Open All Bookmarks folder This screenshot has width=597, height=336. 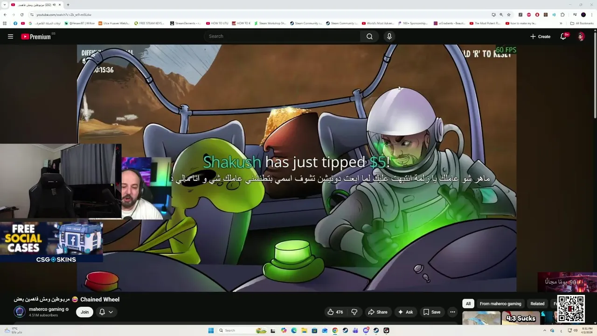click(x=582, y=23)
